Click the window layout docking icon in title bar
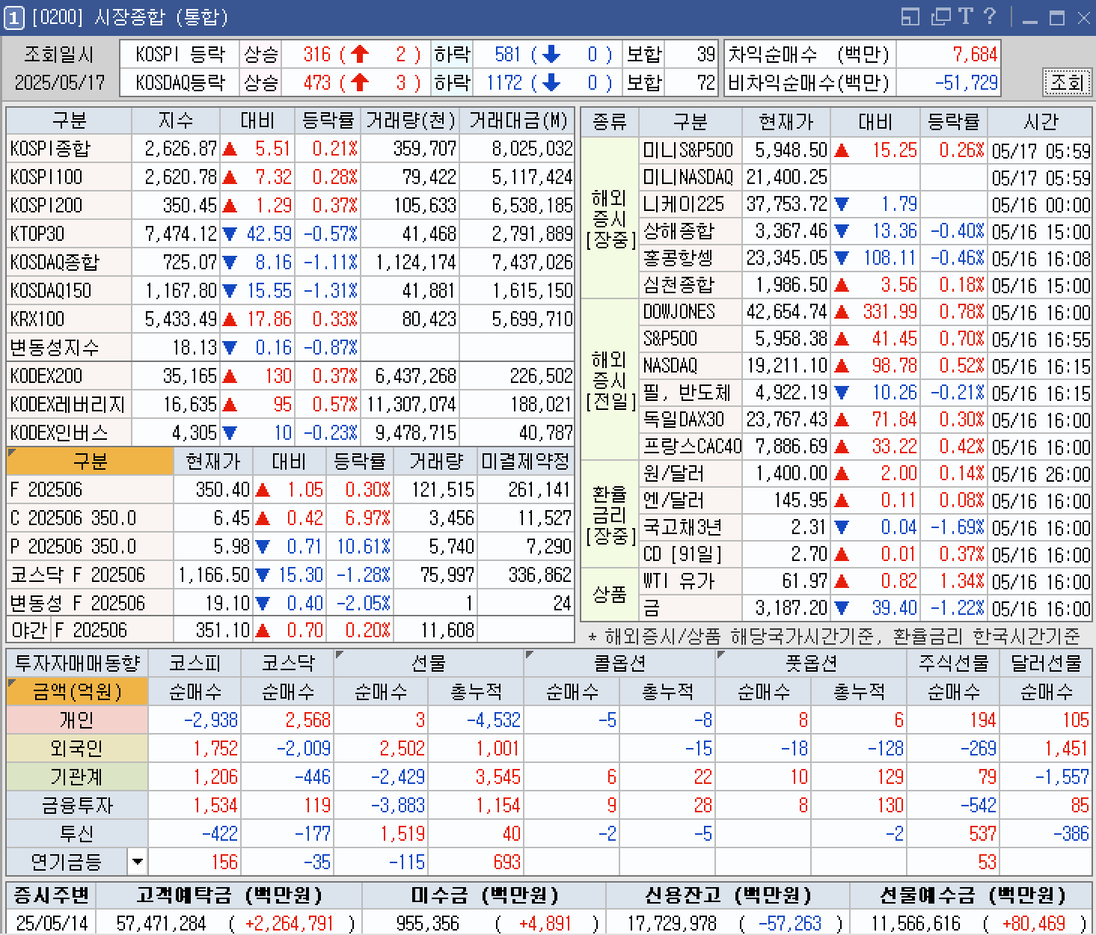 910,16
